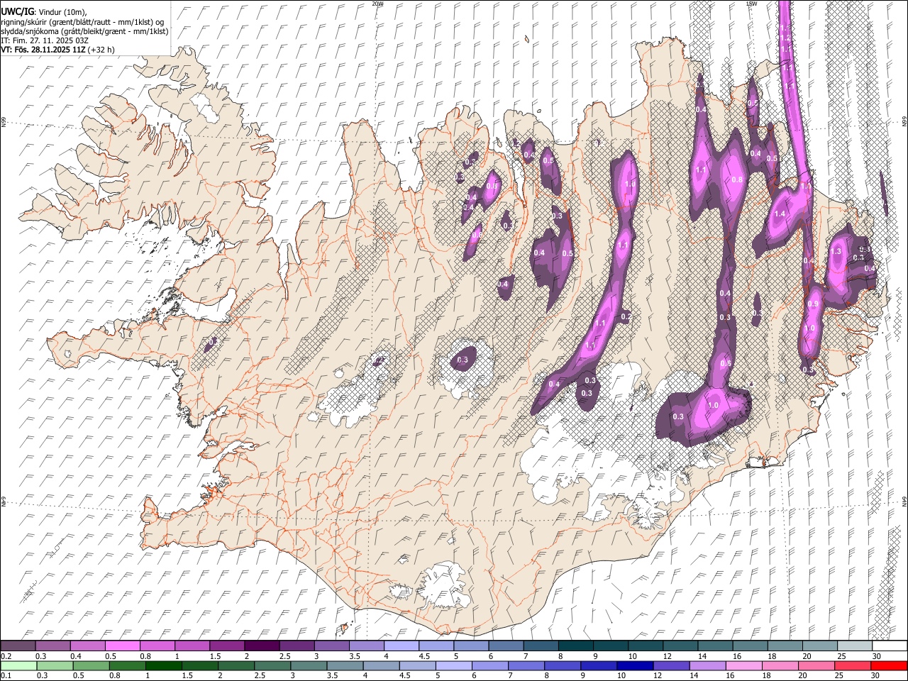This screenshot has height=681, width=908.
Task: Choose the gray-green rain-scale swatch at 3
Action: (x=309, y=665)
